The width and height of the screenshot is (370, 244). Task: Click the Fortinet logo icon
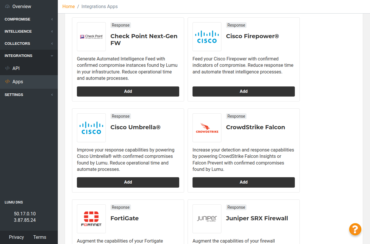91,219
